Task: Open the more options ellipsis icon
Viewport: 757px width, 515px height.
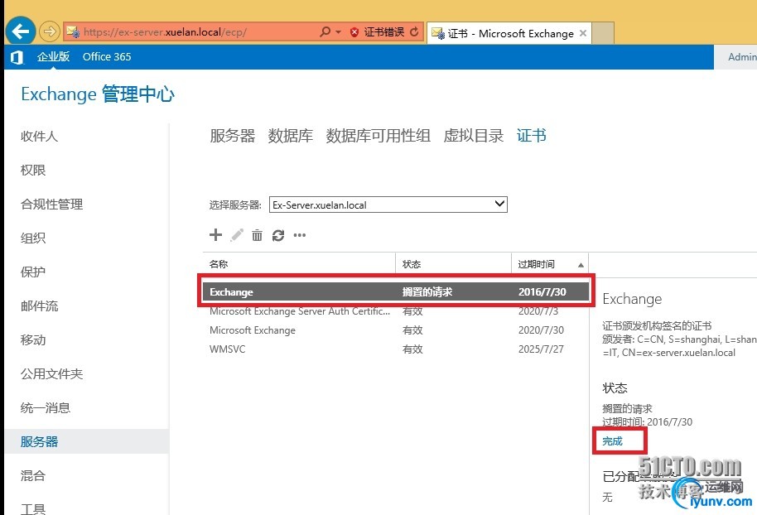Action: [299, 235]
